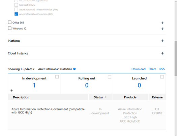Expand the Office 365 product list
The image size is (177, 136).
pos(162,23)
